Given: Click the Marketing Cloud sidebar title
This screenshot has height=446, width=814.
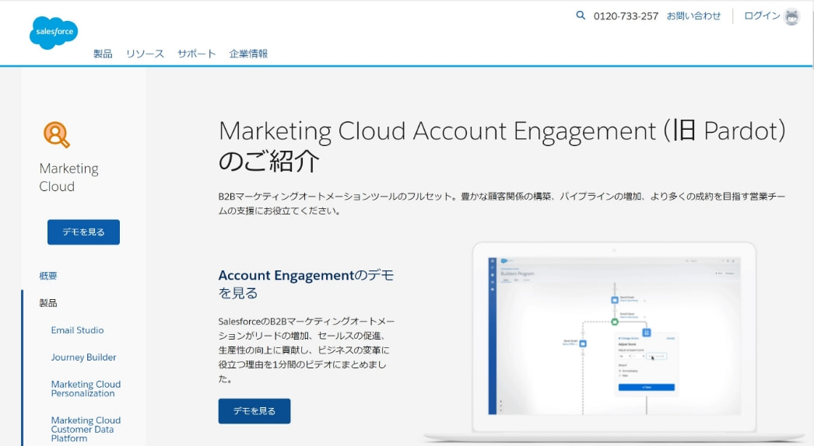Looking at the screenshot, I should (x=68, y=177).
